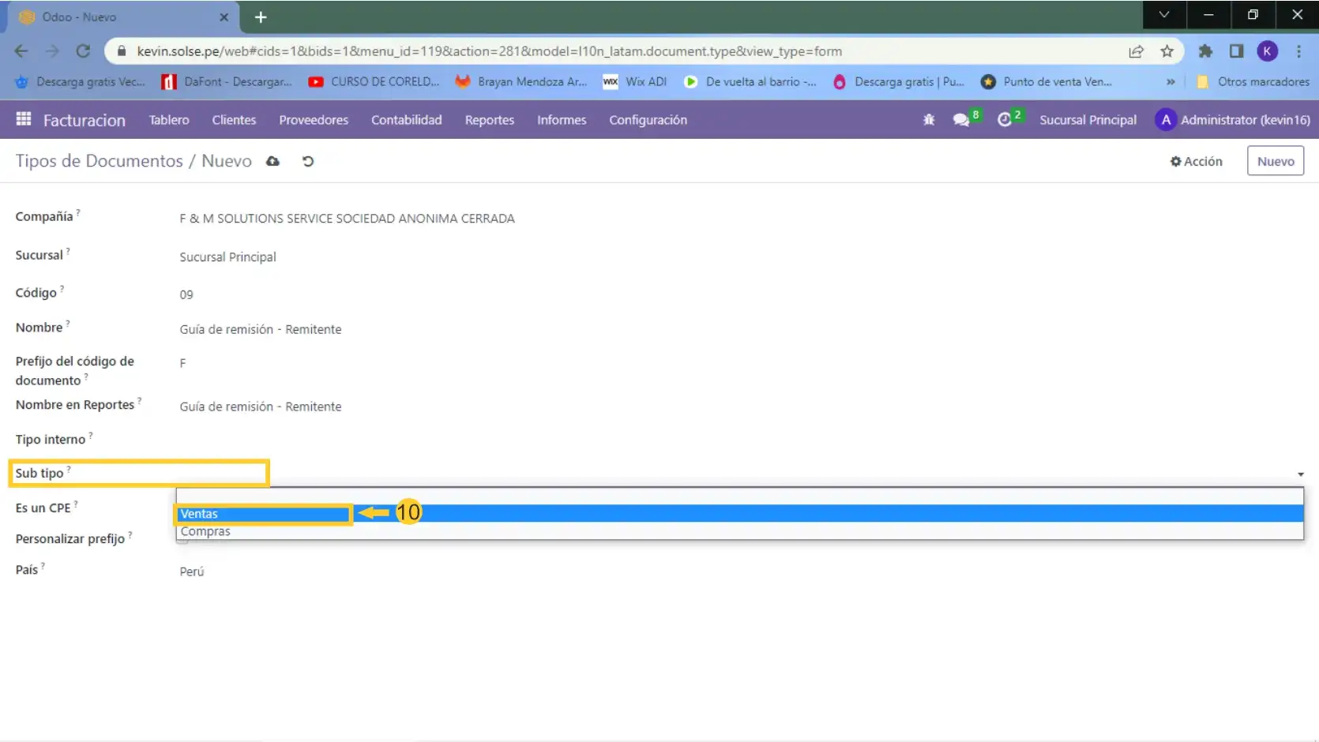Viewport: 1319px width, 742px height.
Task: Open the debug bug icon menu
Action: click(x=929, y=120)
